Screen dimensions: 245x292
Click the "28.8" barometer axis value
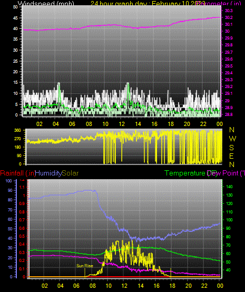pyautogui.click(x=229, y=114)
